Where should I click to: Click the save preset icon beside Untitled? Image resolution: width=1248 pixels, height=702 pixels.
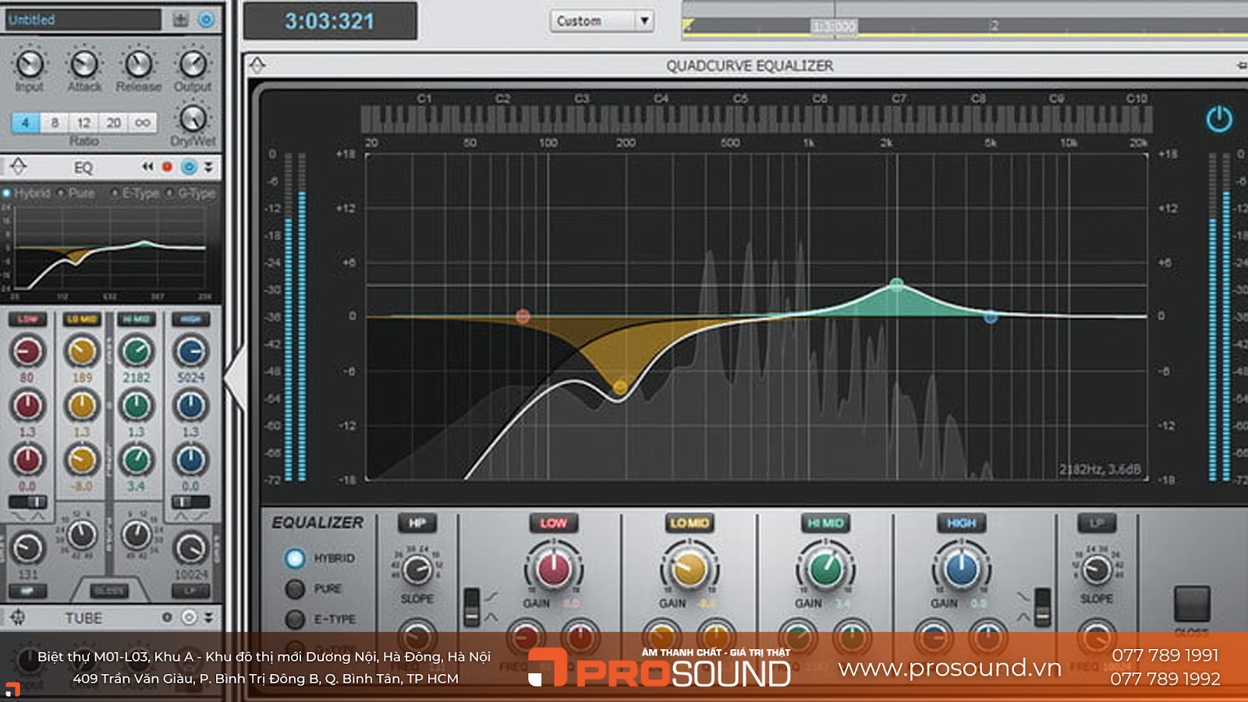(181, 20)
